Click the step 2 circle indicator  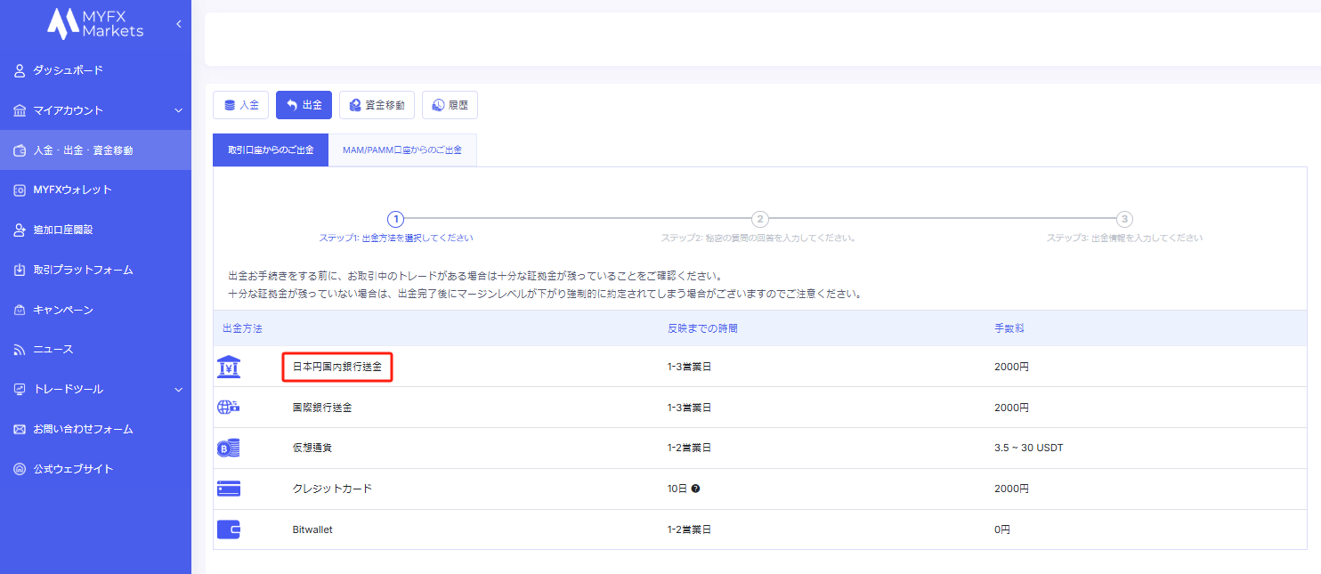coord(759,219)
